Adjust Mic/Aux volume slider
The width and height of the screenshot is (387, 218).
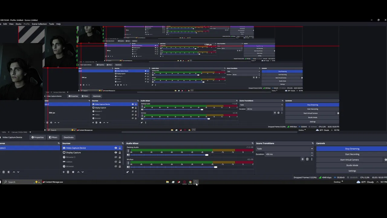tap(215, 167)
